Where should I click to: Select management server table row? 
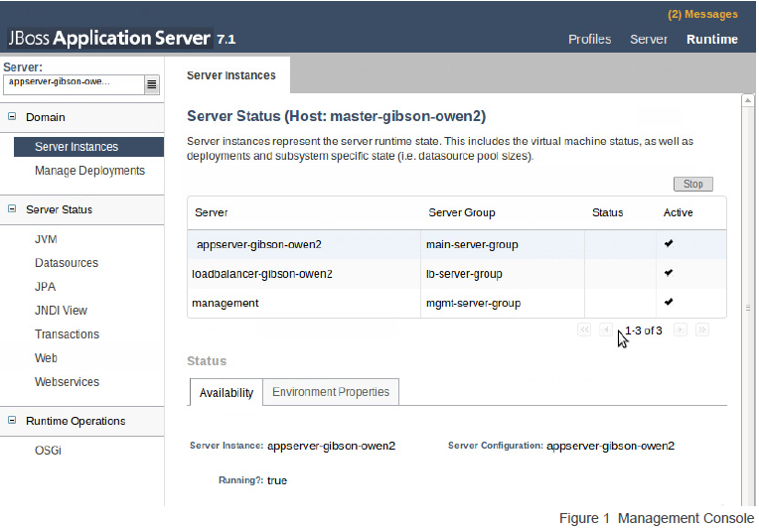(x=456, y=303)
